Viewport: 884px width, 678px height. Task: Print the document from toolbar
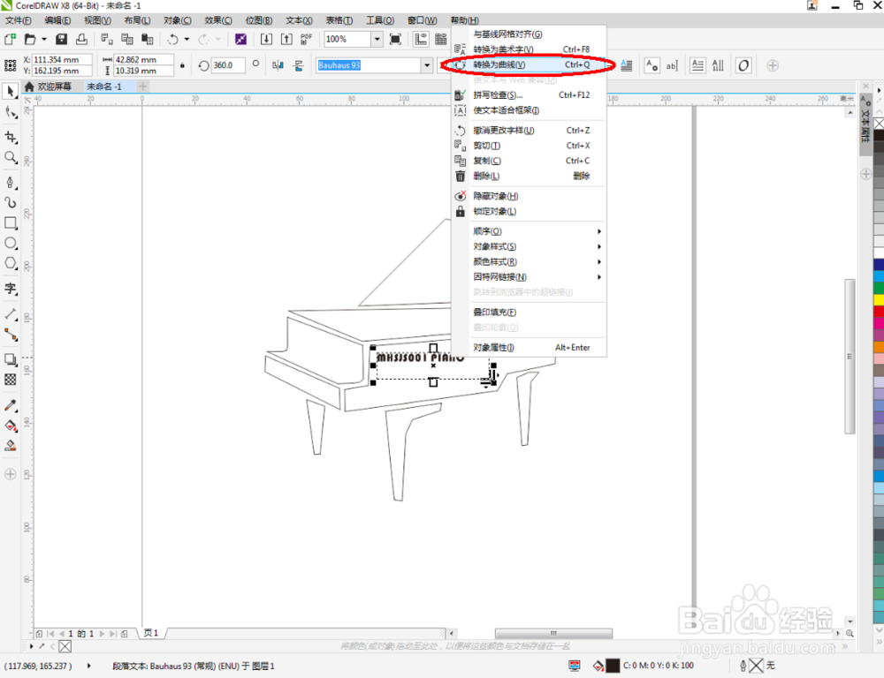coord(81,39)
